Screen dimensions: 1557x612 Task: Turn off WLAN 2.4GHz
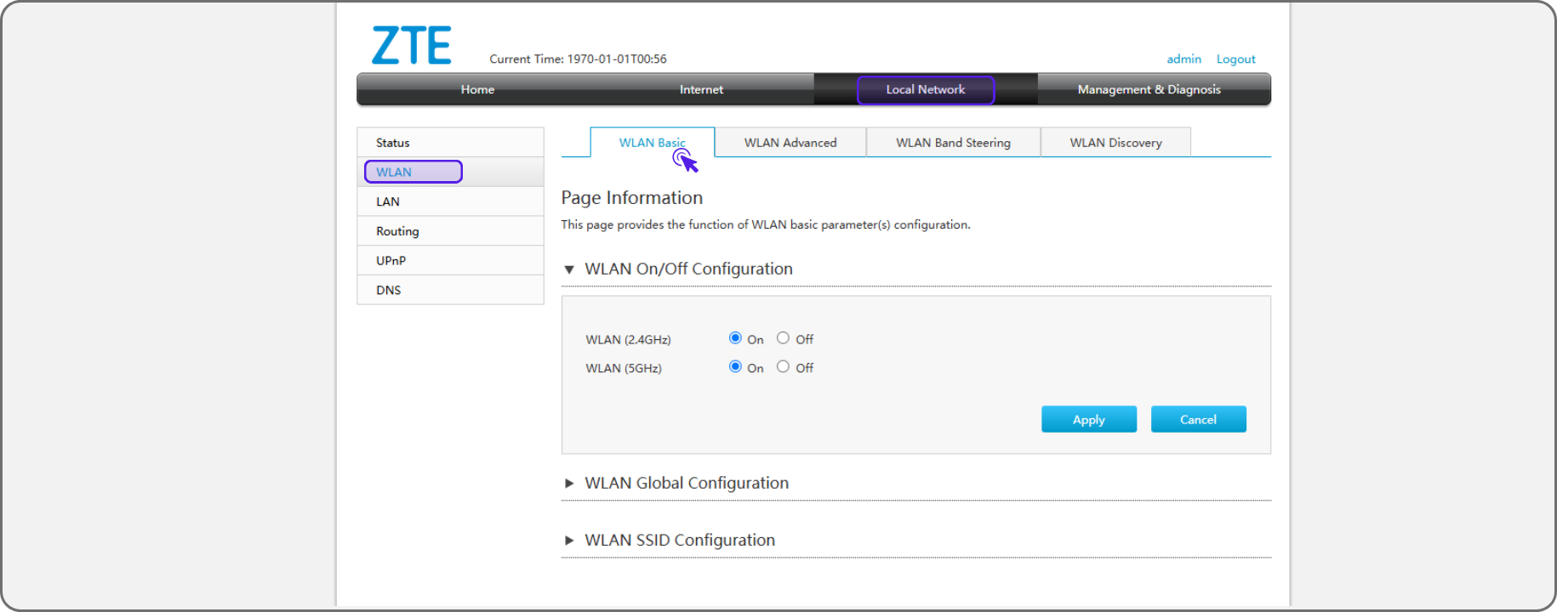pyautogui.click(x=783, y=338)
